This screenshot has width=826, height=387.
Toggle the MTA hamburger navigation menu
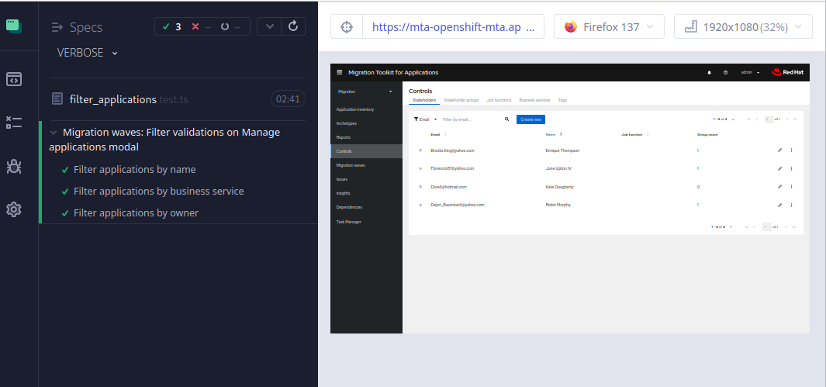(x=339, y=72)
